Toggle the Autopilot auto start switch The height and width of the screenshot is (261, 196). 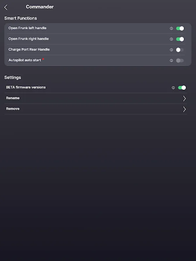(180, 61)
